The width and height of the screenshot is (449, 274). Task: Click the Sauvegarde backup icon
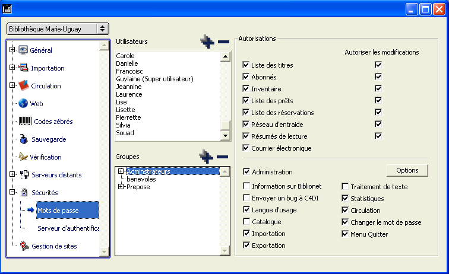24,139
